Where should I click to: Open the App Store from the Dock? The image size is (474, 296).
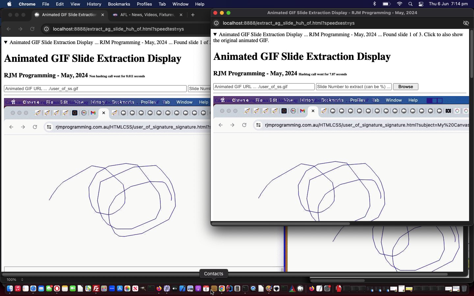tap(120, 288)
